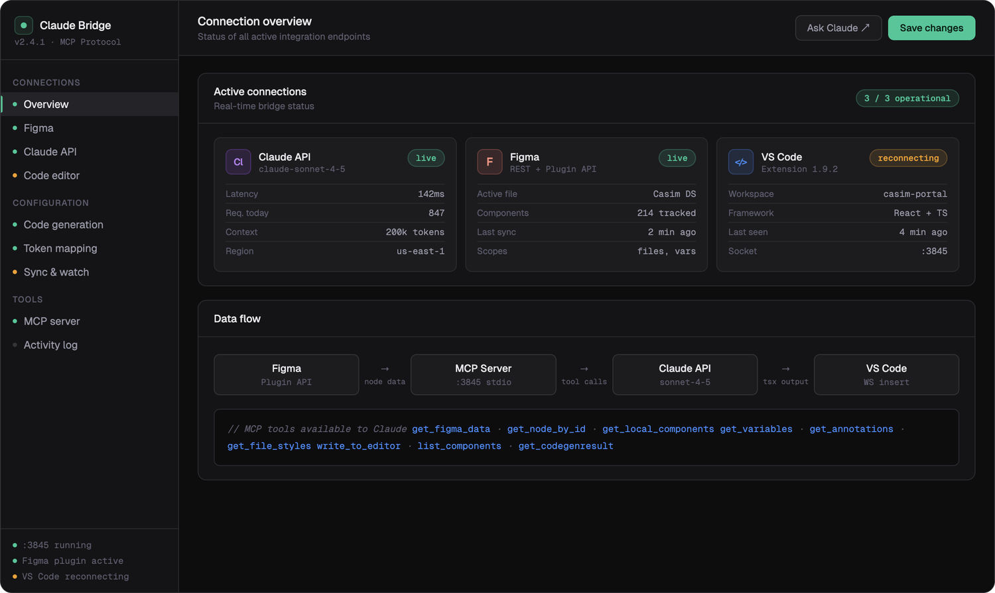This screenshot has width=995, height=593.
Task: Click the write_to_editor tool name
Action: tap(358, 446)
